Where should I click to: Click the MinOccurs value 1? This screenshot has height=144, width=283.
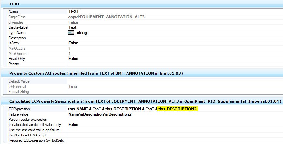click(70, 48)
